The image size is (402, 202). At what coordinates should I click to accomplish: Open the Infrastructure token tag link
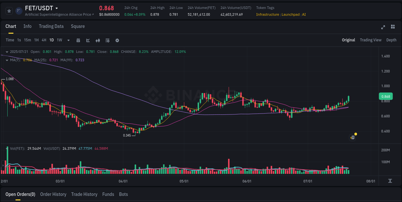tap(268, 14)
